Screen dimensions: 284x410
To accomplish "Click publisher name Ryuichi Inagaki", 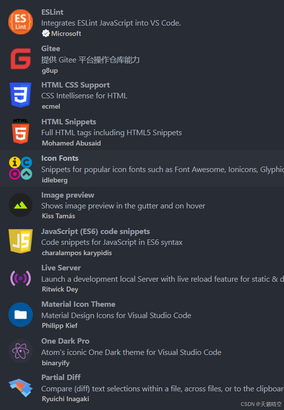I will pyautogui.click(x=65, y=399).
